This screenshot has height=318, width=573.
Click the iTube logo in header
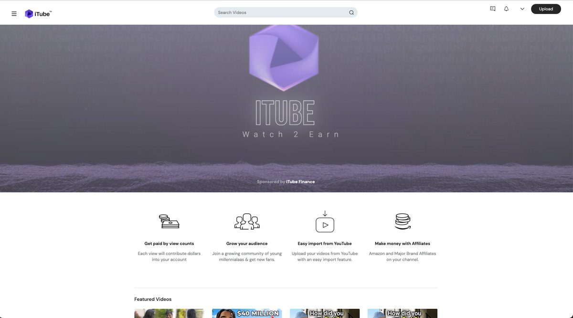coord(38,14)
